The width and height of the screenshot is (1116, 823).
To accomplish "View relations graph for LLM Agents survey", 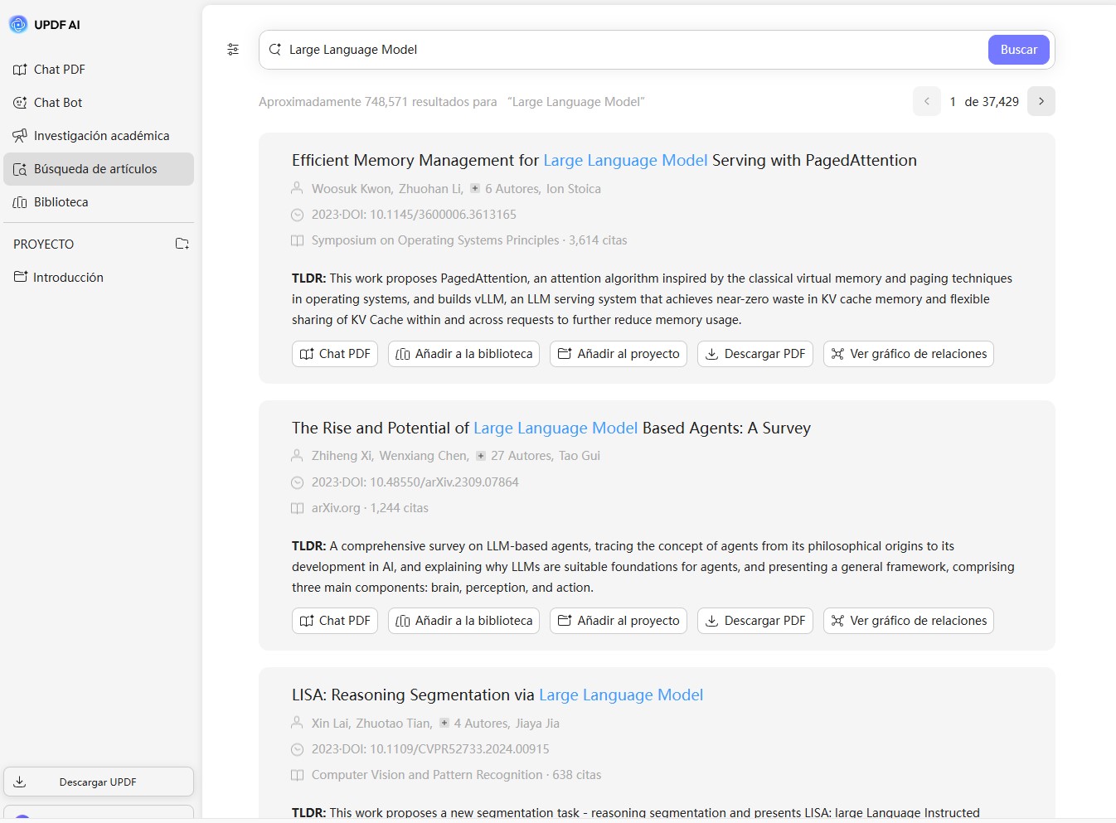I will (x=909, y=621).
